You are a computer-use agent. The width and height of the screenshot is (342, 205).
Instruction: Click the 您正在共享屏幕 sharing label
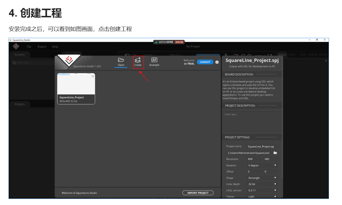coord(166,42)
